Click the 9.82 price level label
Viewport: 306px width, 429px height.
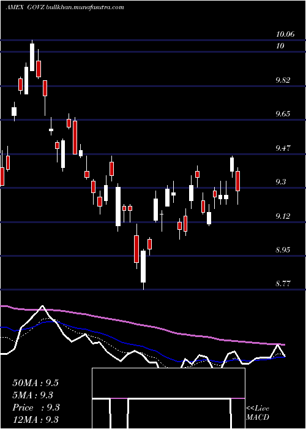(283, 80)
